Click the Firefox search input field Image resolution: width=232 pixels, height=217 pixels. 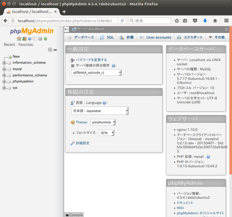click(x=150, y=21)
